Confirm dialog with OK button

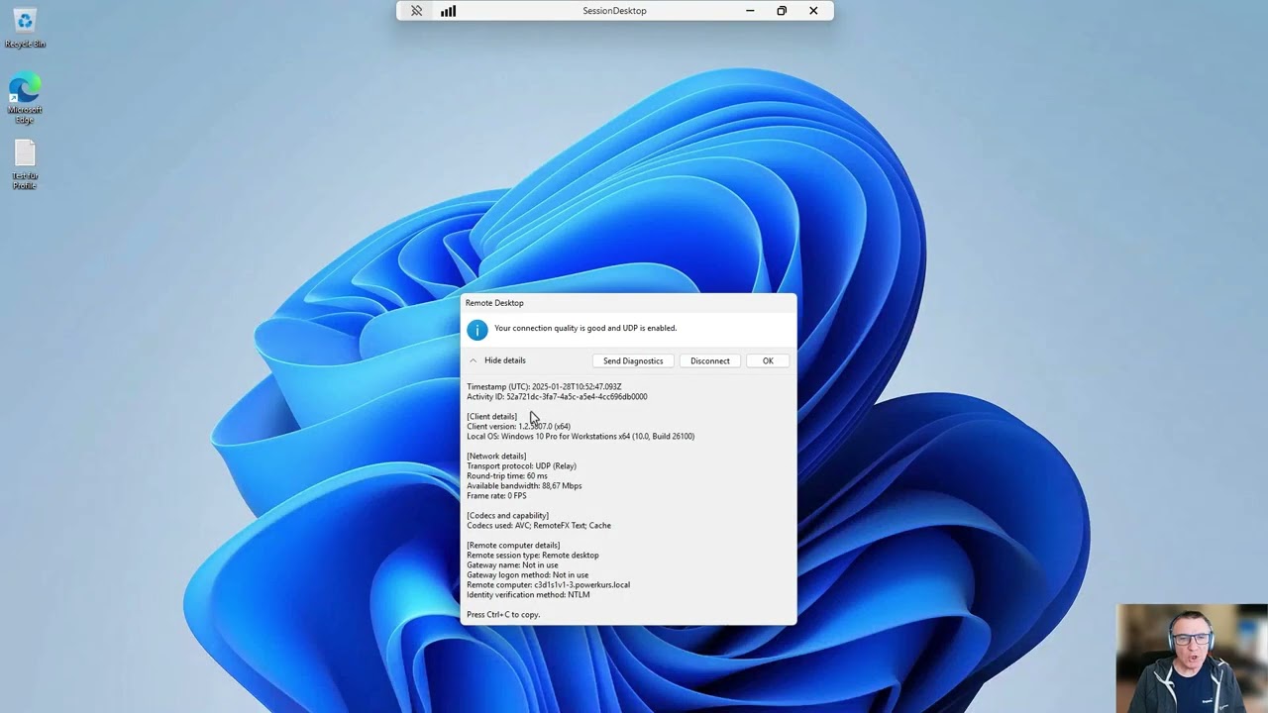tap(768, 360)
